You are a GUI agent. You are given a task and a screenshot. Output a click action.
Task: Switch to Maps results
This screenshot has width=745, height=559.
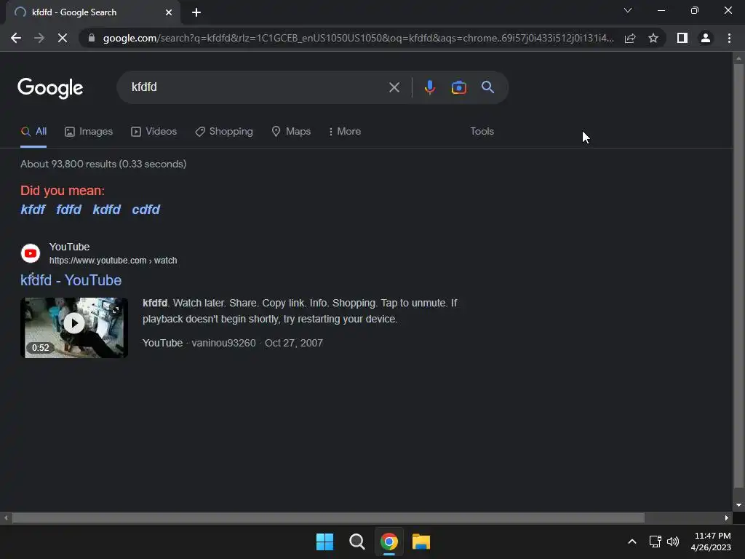pos(291,132)
